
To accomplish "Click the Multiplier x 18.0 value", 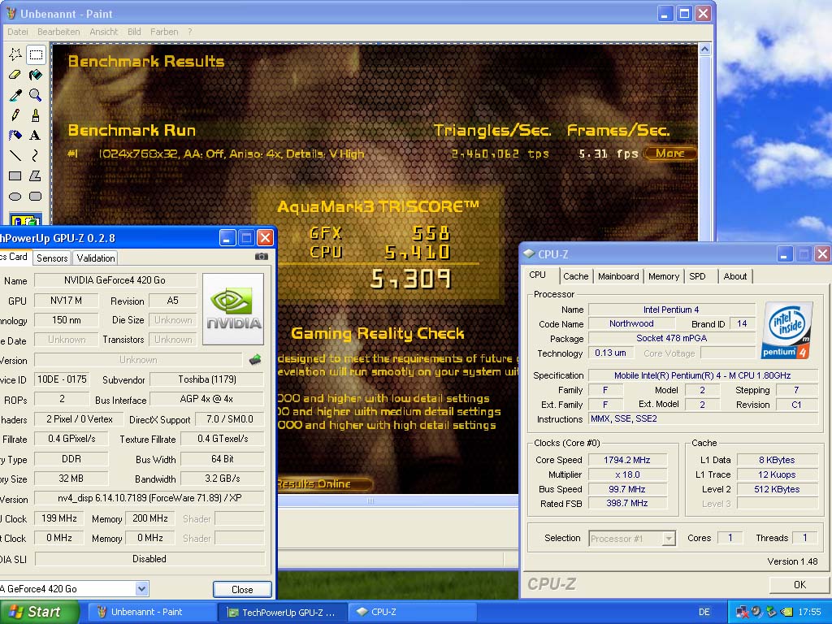I will [626, 474].
